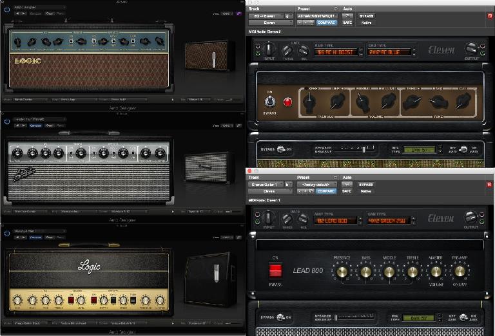495x336 pixels.
Task: Select condenser mic on black cabinet thumbnail
Action: tap(217, 273)
